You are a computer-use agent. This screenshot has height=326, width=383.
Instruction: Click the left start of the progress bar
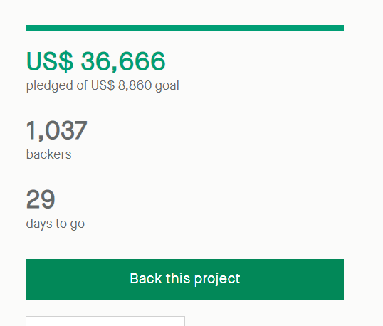click(x=28, y=28)
